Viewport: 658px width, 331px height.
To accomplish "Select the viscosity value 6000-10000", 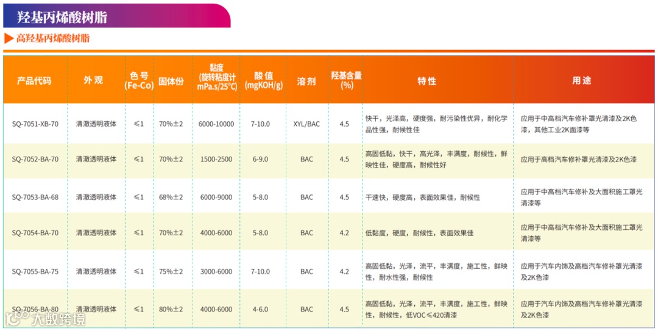I will coord(216,124).
